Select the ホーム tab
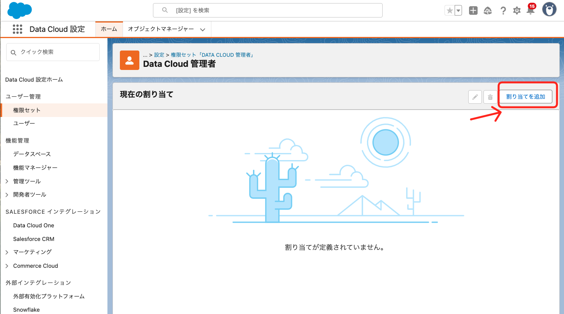The height and width of the screenshot is (314, 564). pyautogui.click(x=109, y=29)
